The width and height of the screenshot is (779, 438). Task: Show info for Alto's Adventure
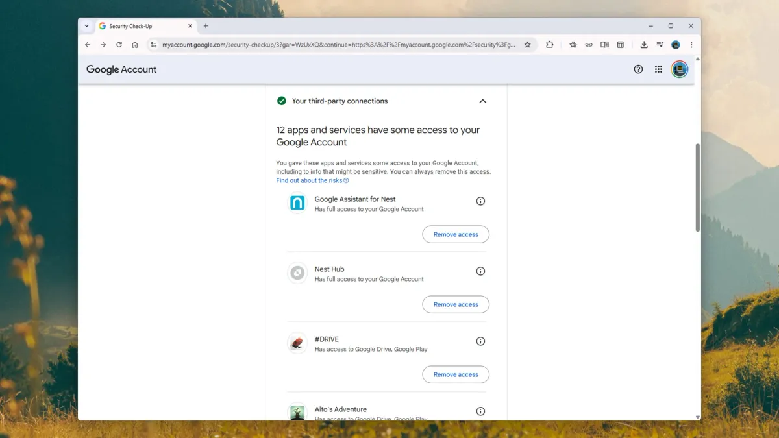coord(480,411)
